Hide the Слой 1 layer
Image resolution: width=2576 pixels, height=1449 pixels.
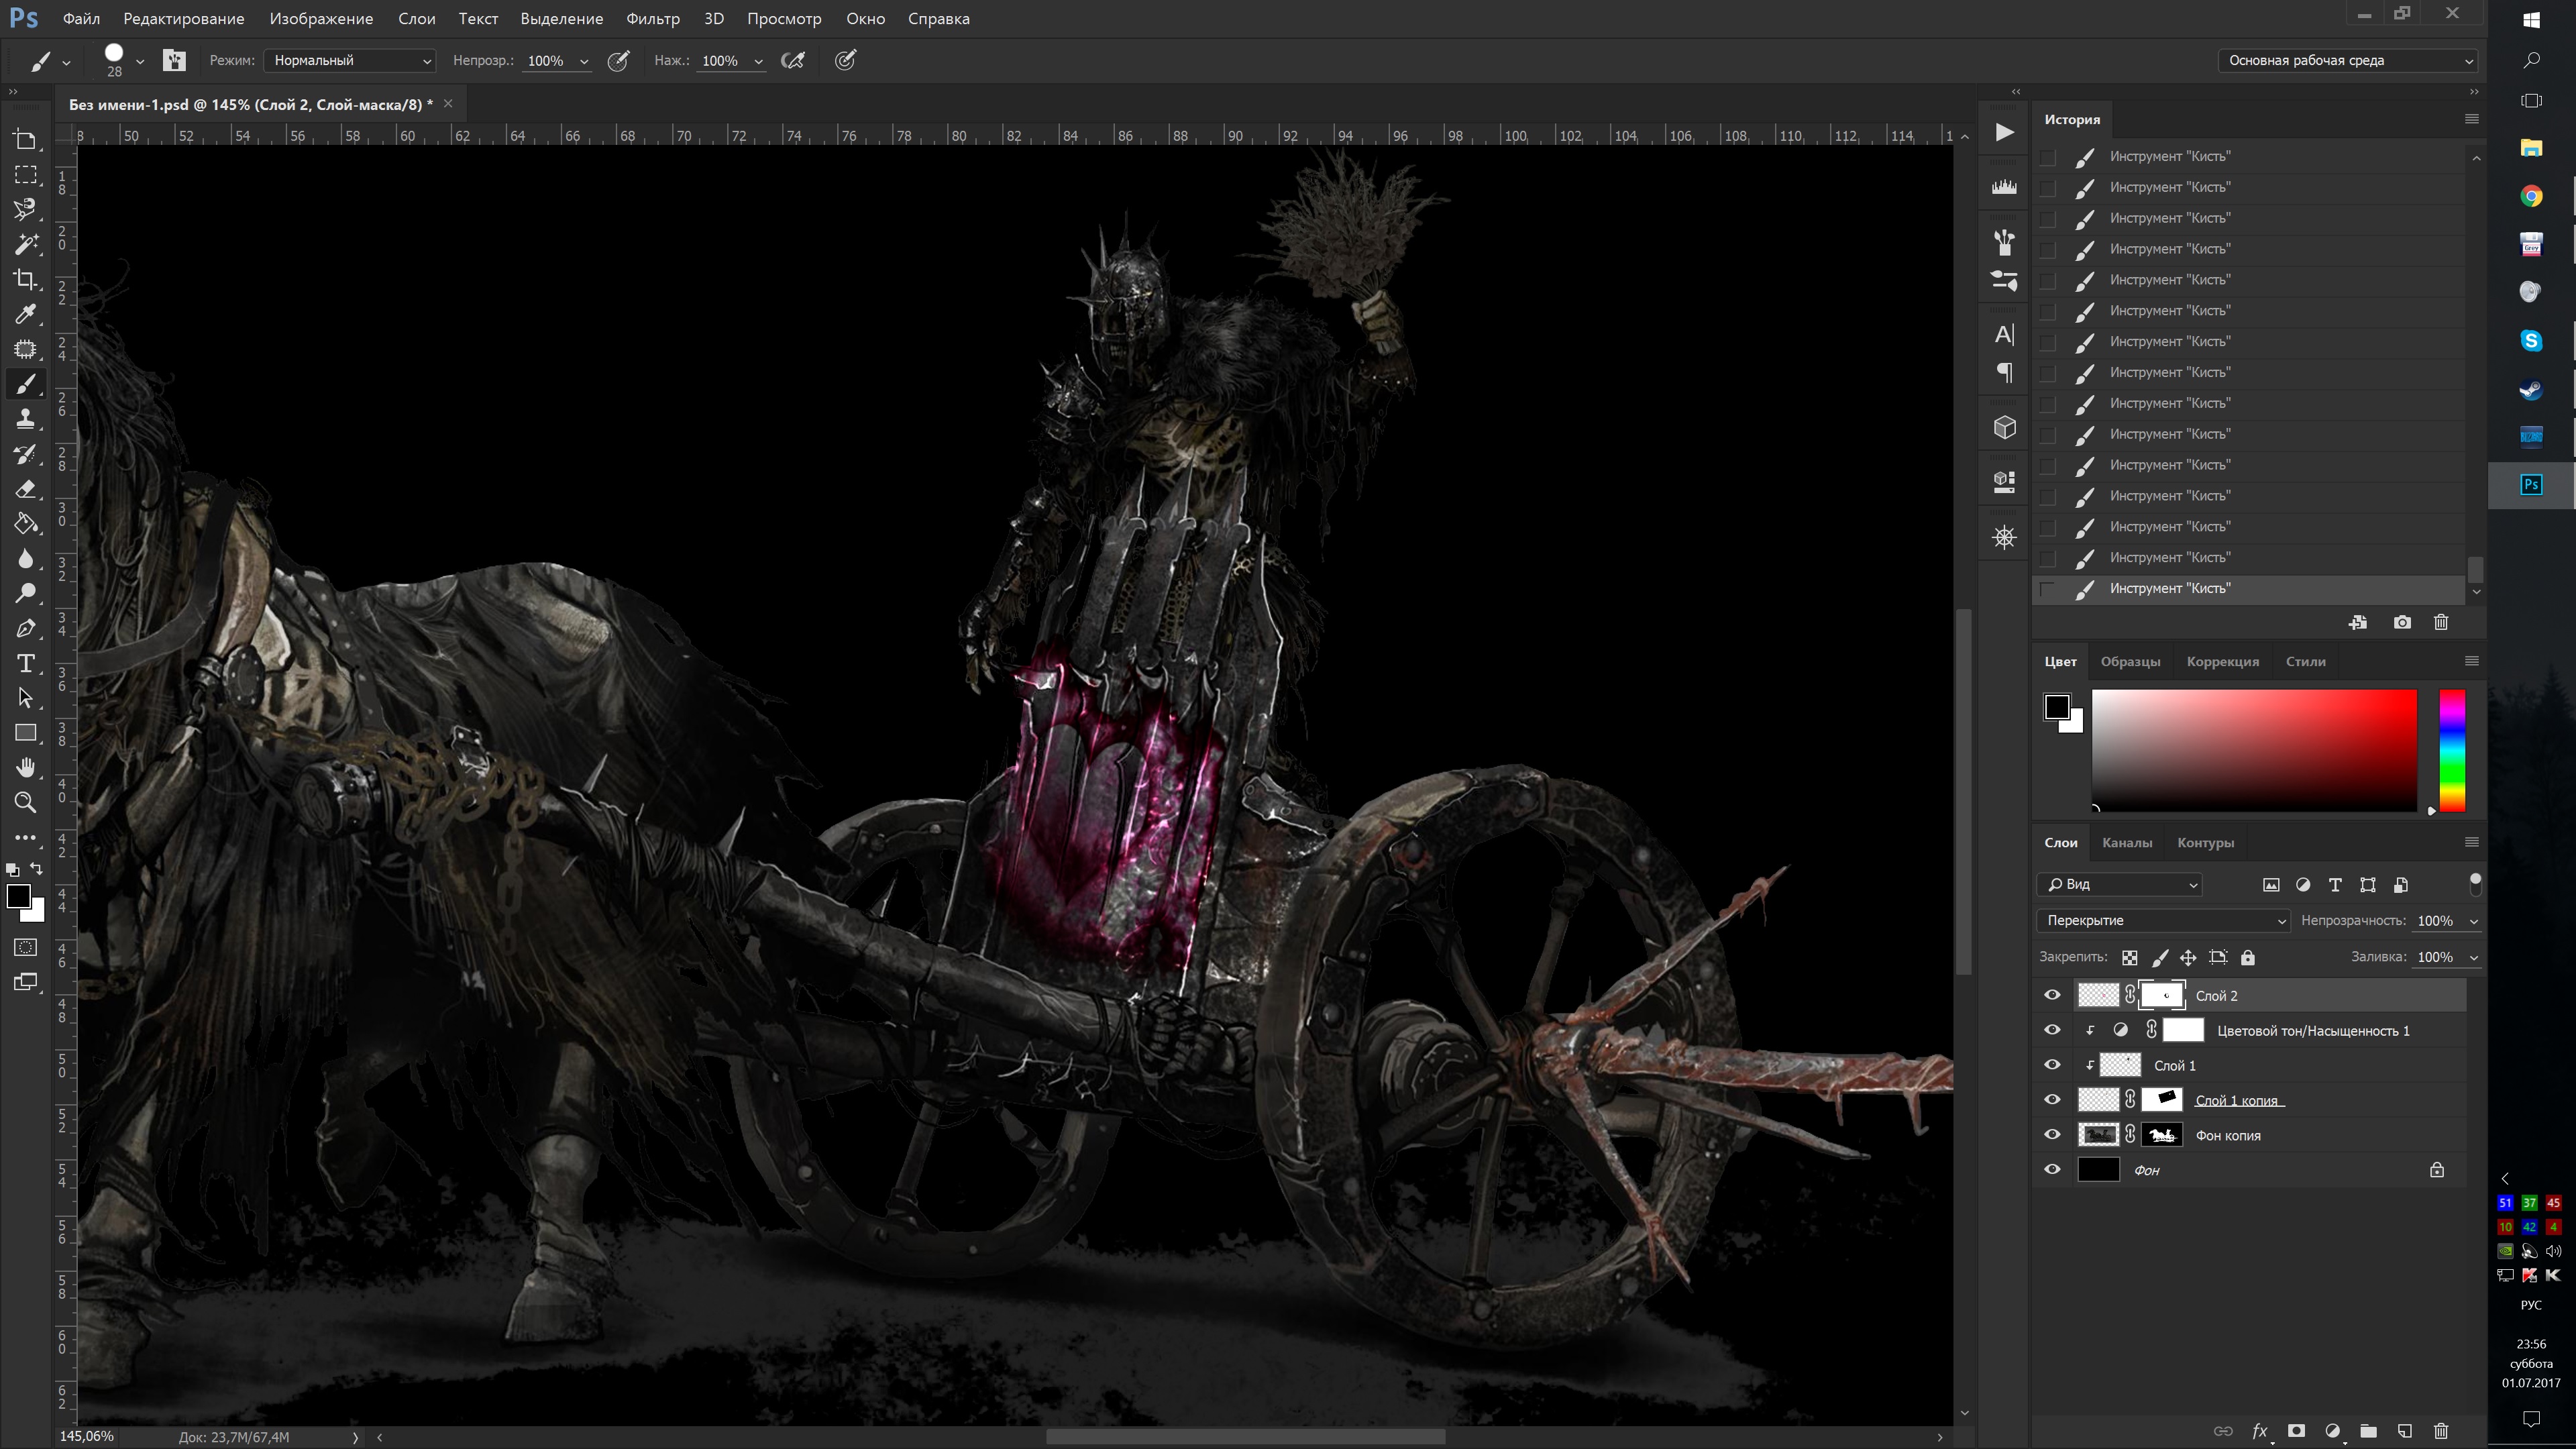point(2052,1065)
